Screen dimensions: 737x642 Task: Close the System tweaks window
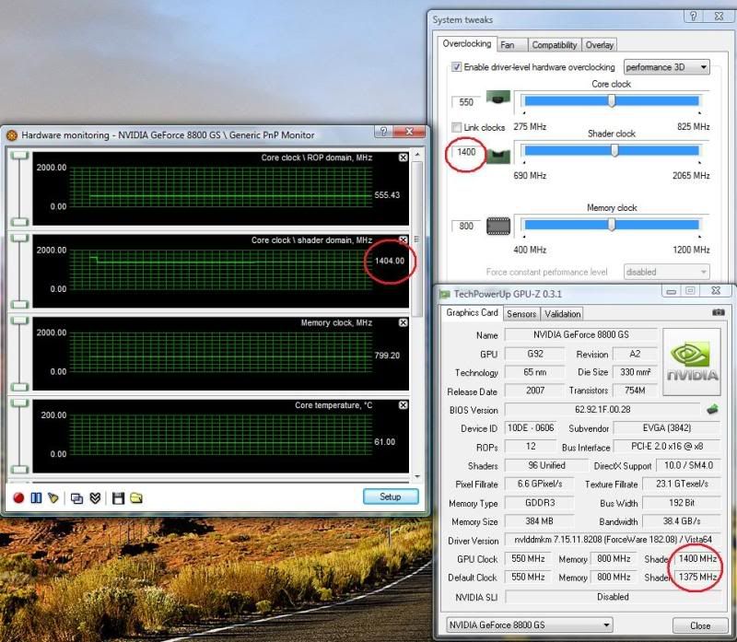(x=719, y=16)
